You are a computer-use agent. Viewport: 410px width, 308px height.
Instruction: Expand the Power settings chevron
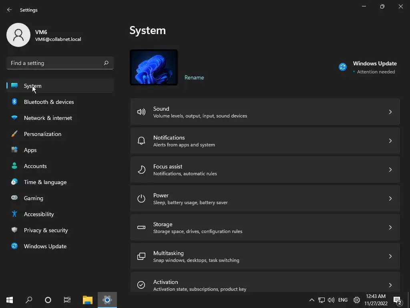[390, 199]
